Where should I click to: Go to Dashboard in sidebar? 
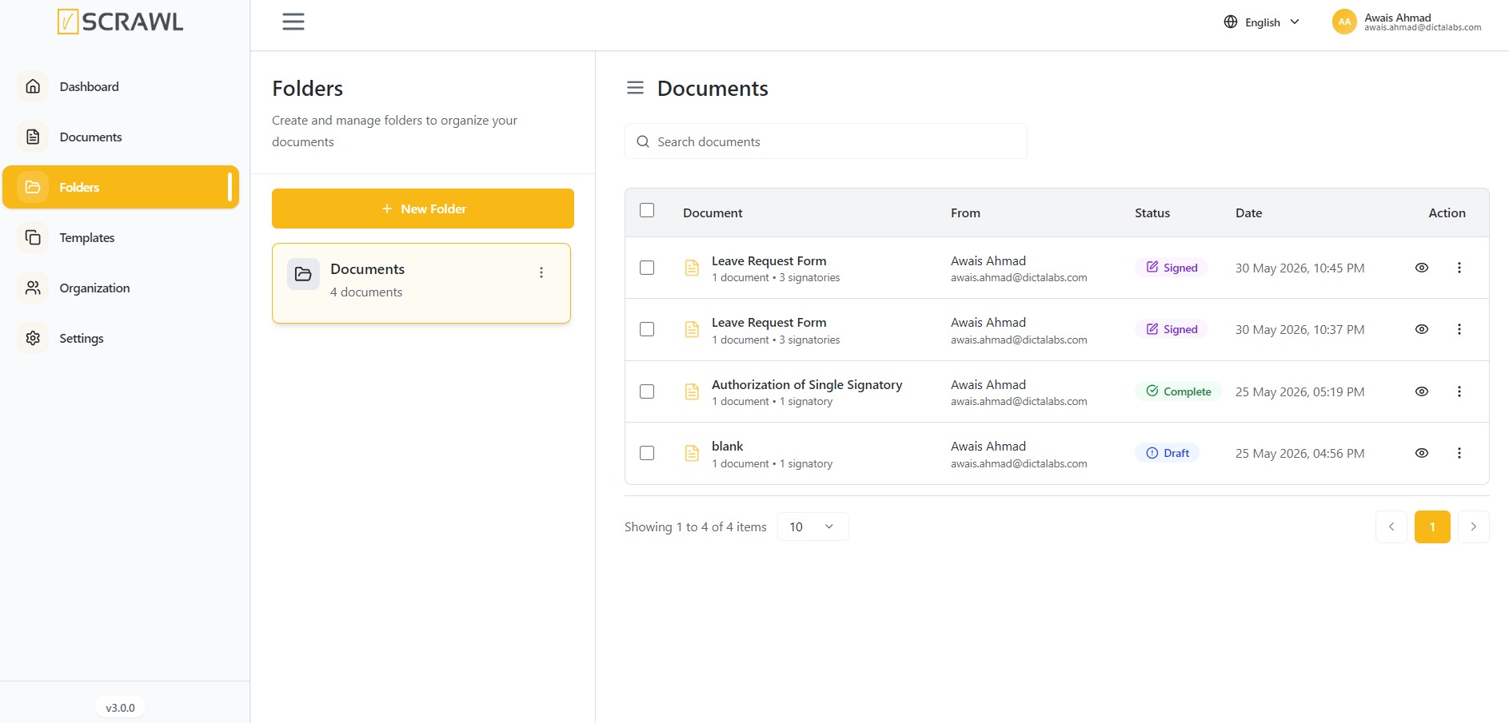(x=121, y=86)
